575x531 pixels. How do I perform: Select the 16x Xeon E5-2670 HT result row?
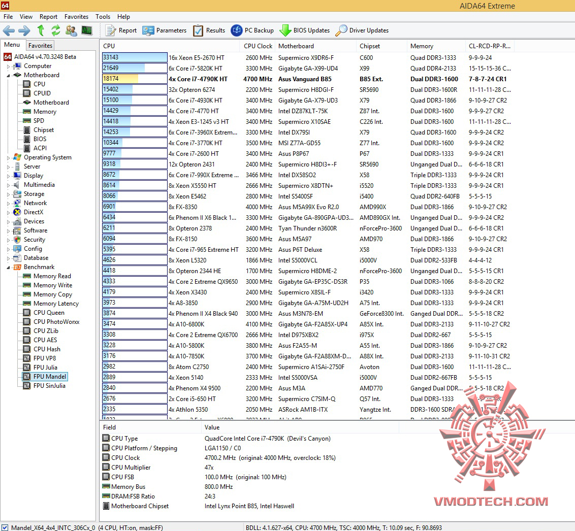pyautogui.click(x=307, y=57)
